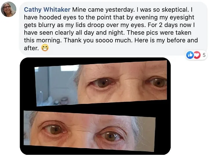
Task: Click the gray hair in the bottom photo
Action: click(135, 128)
